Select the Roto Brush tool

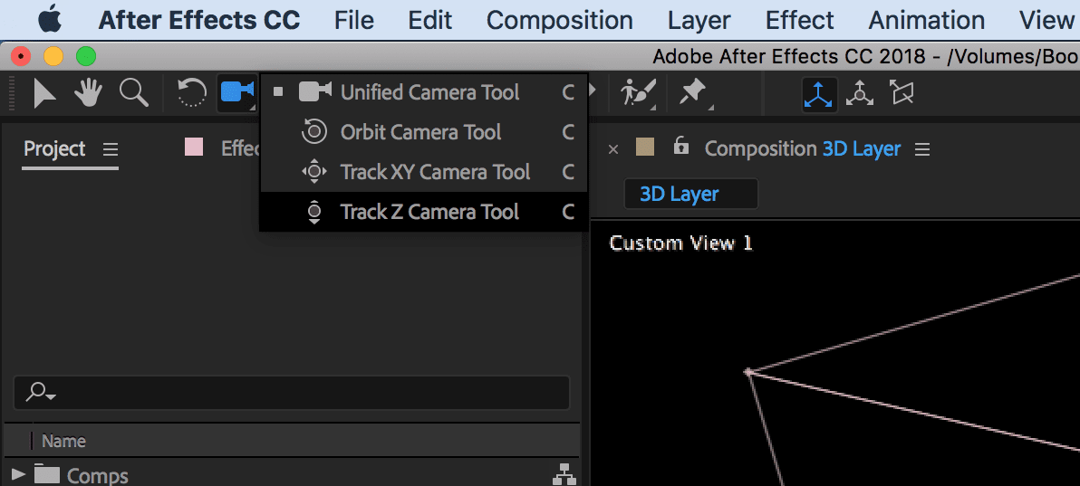639,92
